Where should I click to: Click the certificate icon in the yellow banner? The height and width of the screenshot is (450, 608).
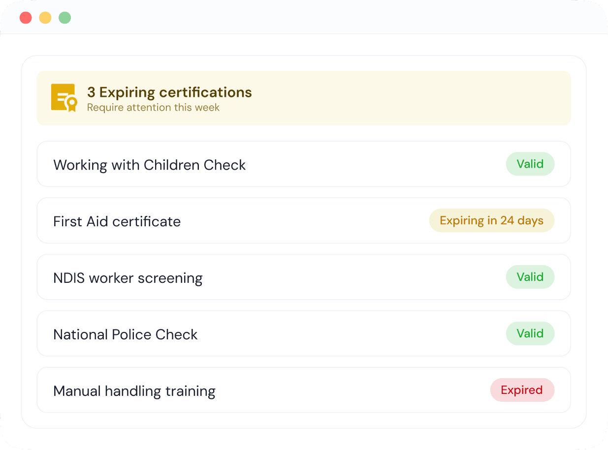64,98
